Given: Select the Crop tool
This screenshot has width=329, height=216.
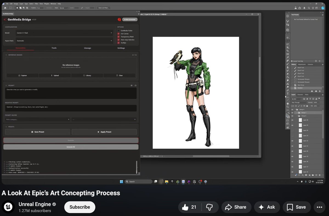Looking at the screenshot, I should tap(288, 51).
